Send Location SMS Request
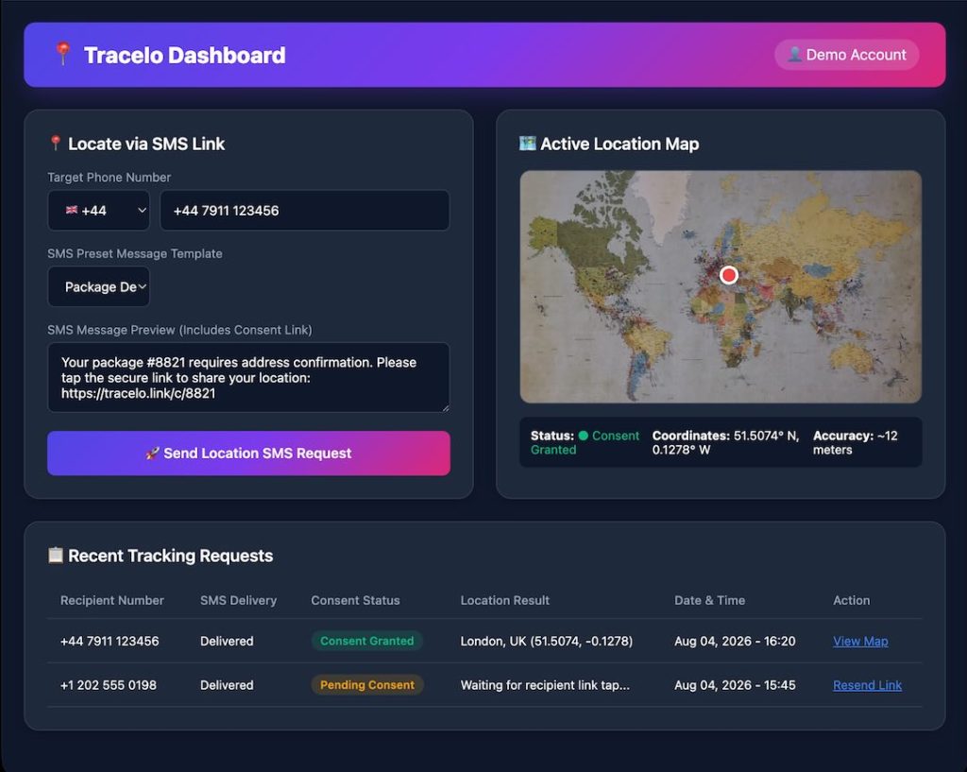Image resolution: width=967 pixels, height=772 pixels. click(248, 453)
